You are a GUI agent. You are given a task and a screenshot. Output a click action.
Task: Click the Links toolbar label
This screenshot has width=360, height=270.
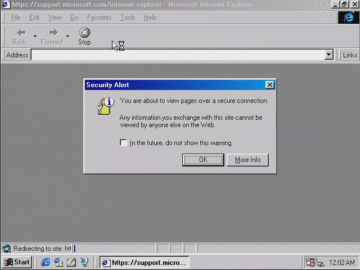tap(350, 55)
